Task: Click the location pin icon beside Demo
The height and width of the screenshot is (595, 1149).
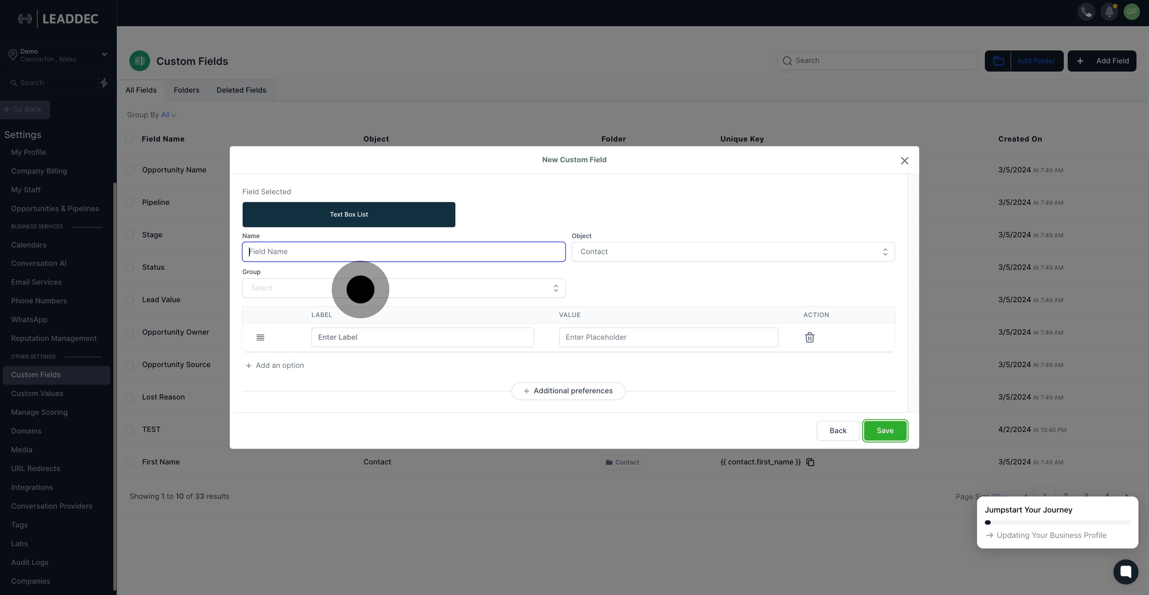Action: pyautogui.click(x=13, y=55)
